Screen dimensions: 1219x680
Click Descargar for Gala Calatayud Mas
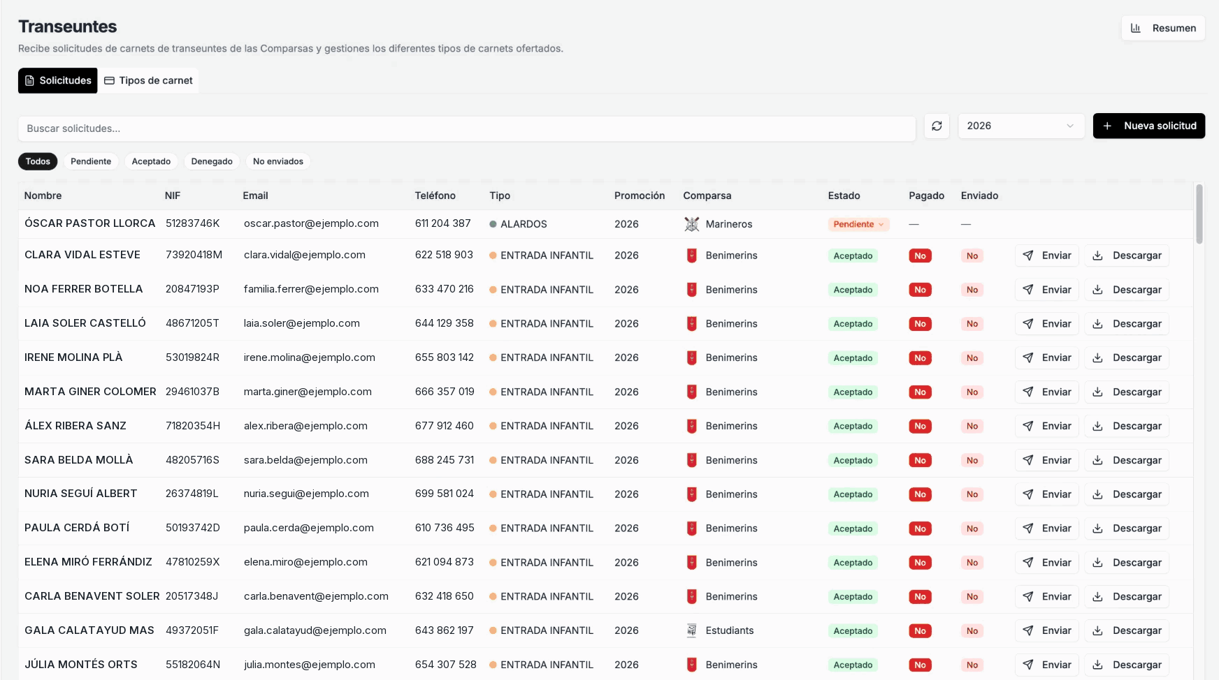click(1127, 631)
